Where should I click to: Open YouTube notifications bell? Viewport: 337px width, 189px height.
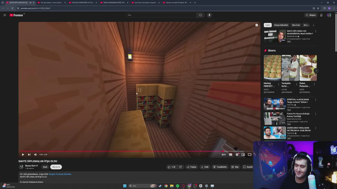tap(321, 15)
